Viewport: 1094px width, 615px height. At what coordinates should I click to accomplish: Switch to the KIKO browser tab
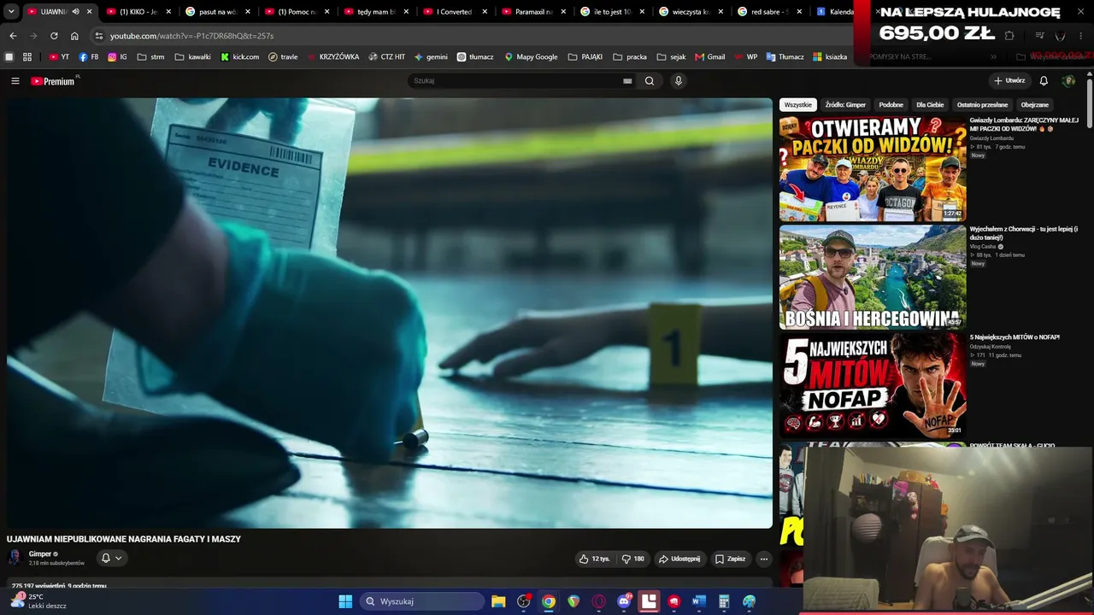[x=138, y=12]
